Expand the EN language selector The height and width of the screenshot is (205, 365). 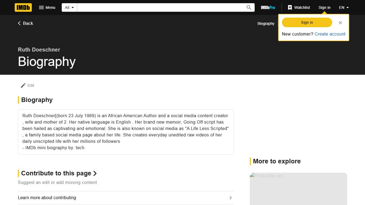coord(344,7)
